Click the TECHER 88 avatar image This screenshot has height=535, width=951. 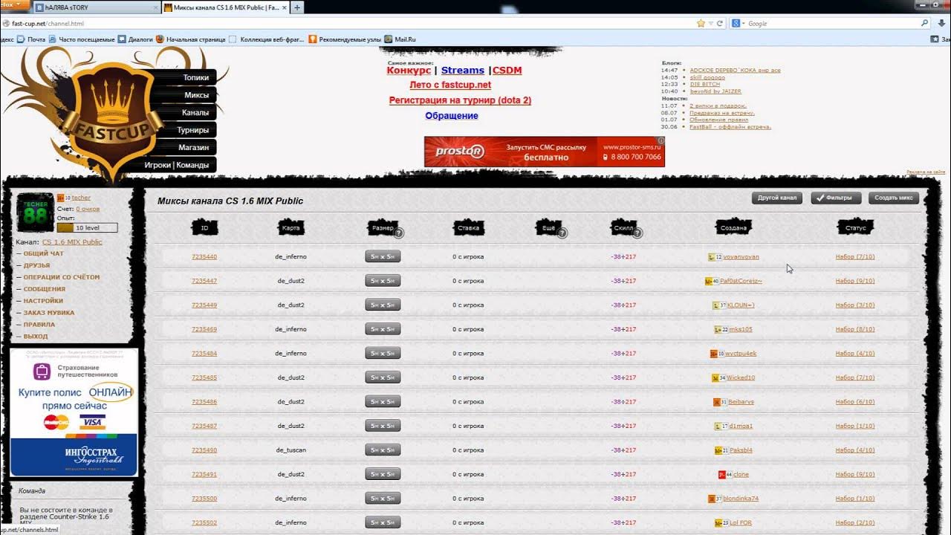pos(35,213)
